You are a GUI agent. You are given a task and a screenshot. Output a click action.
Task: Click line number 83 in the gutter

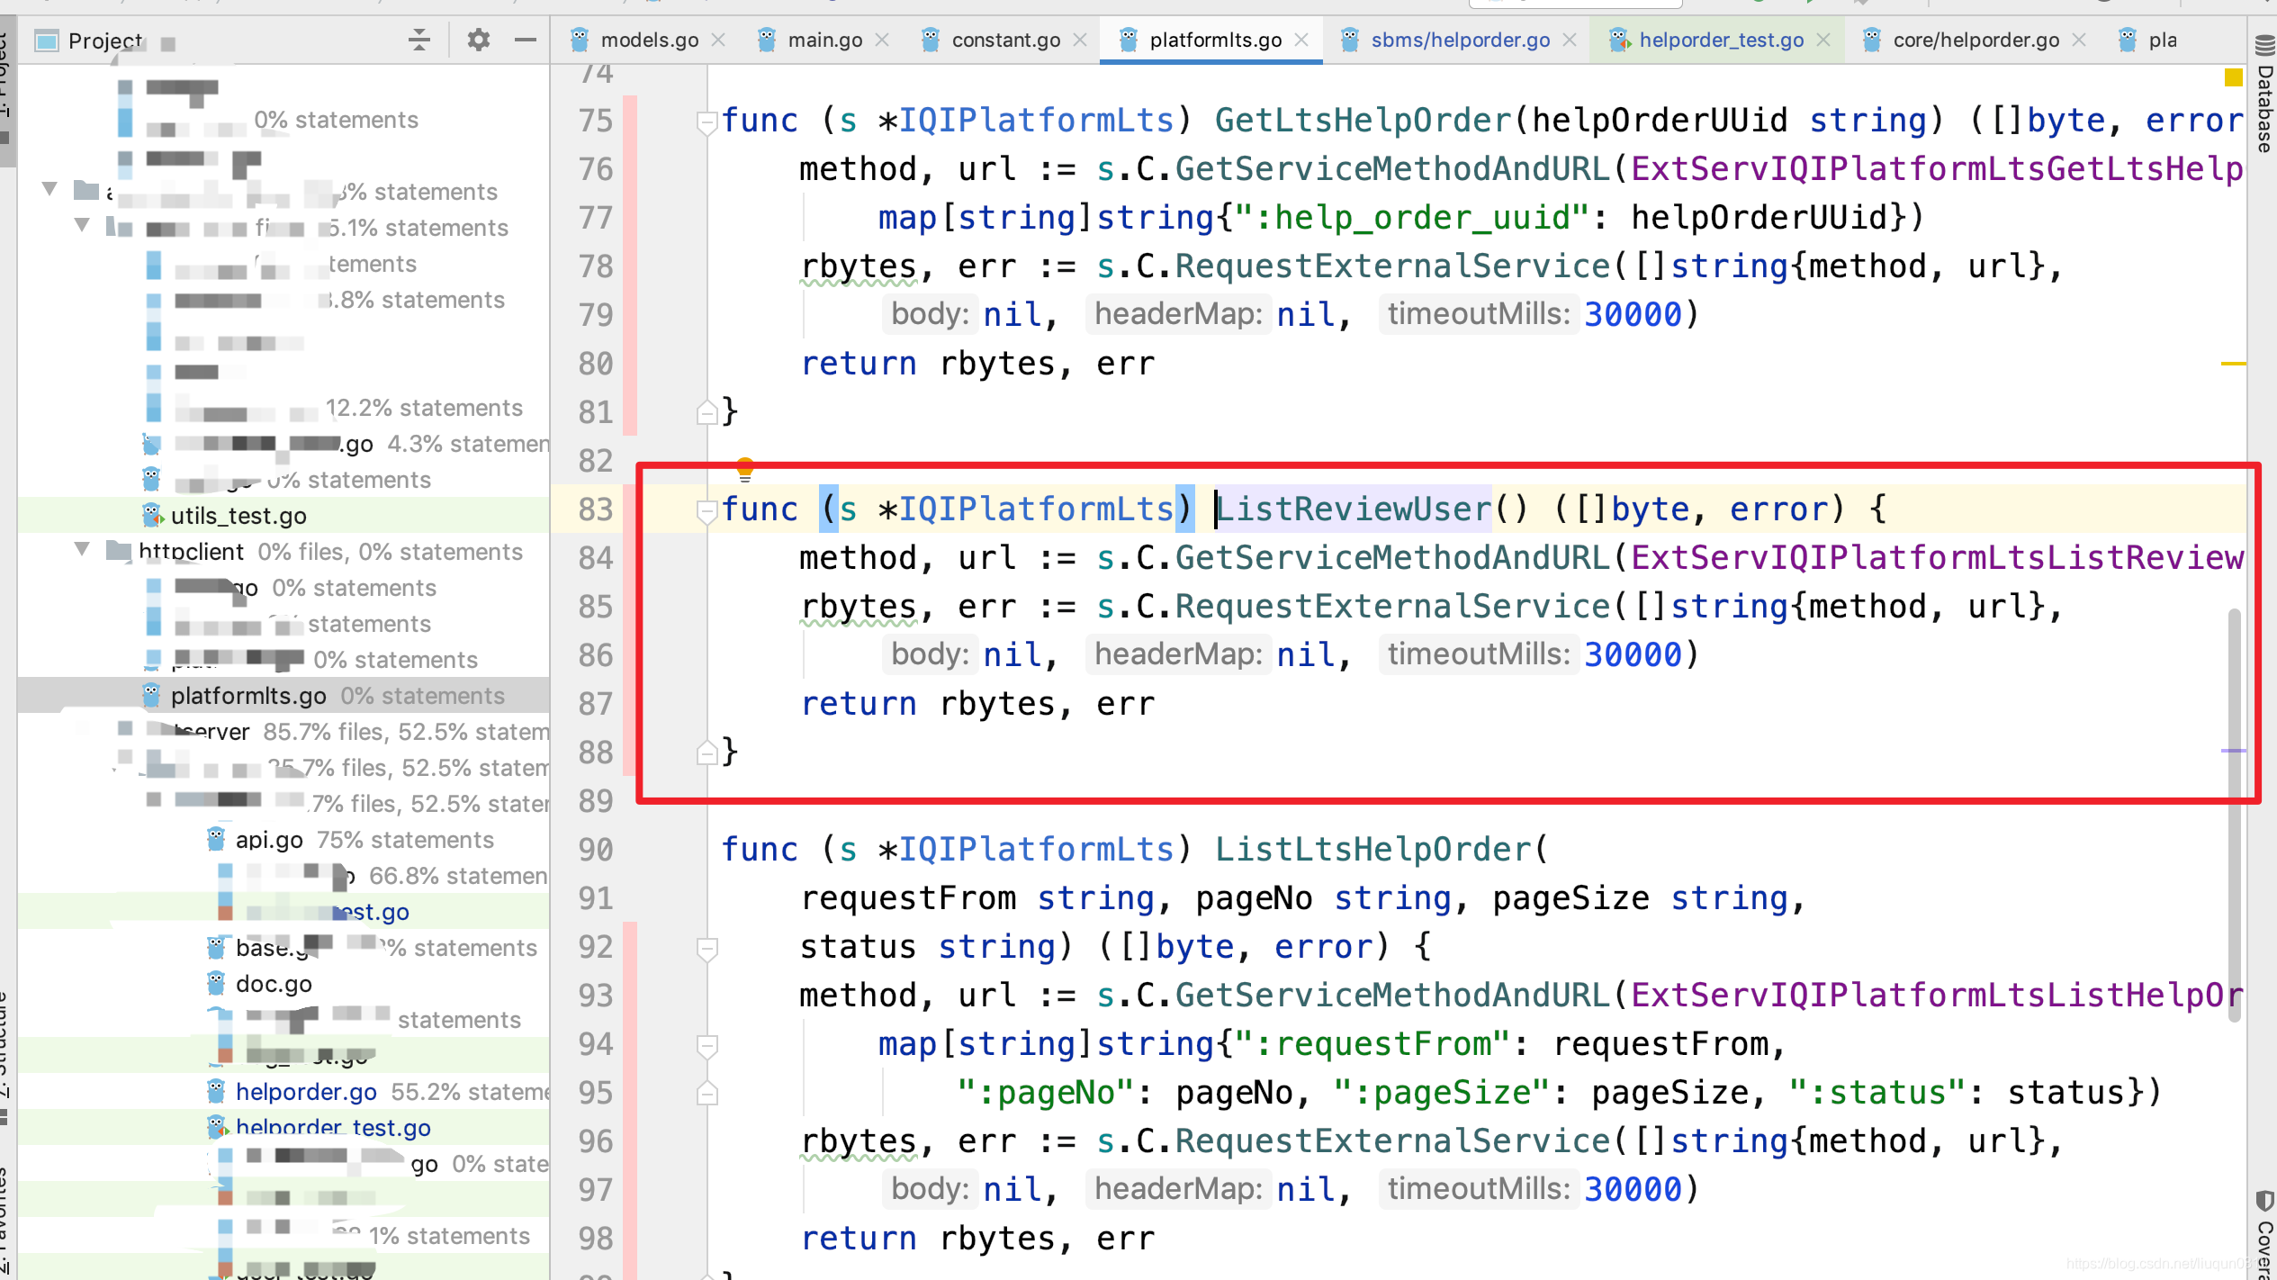coord(595,509)
